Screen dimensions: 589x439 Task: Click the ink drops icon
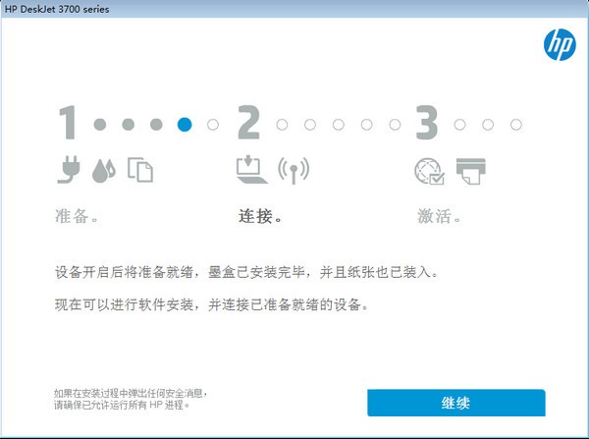click(104, 171)
